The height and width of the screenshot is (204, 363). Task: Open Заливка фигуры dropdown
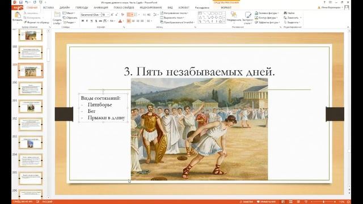(267, 13)
